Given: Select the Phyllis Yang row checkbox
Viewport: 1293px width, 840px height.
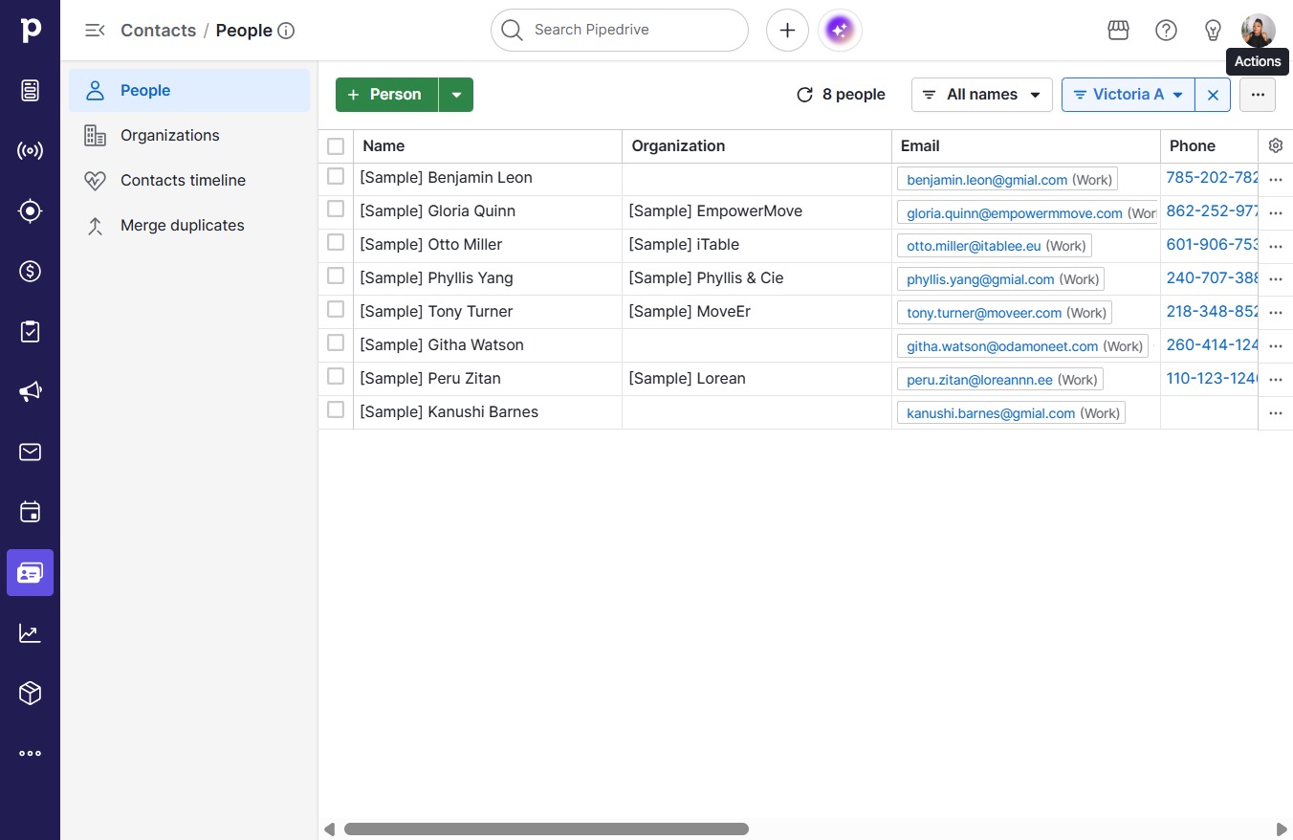Looking at the screenshot, I should (x=336, y=276).
